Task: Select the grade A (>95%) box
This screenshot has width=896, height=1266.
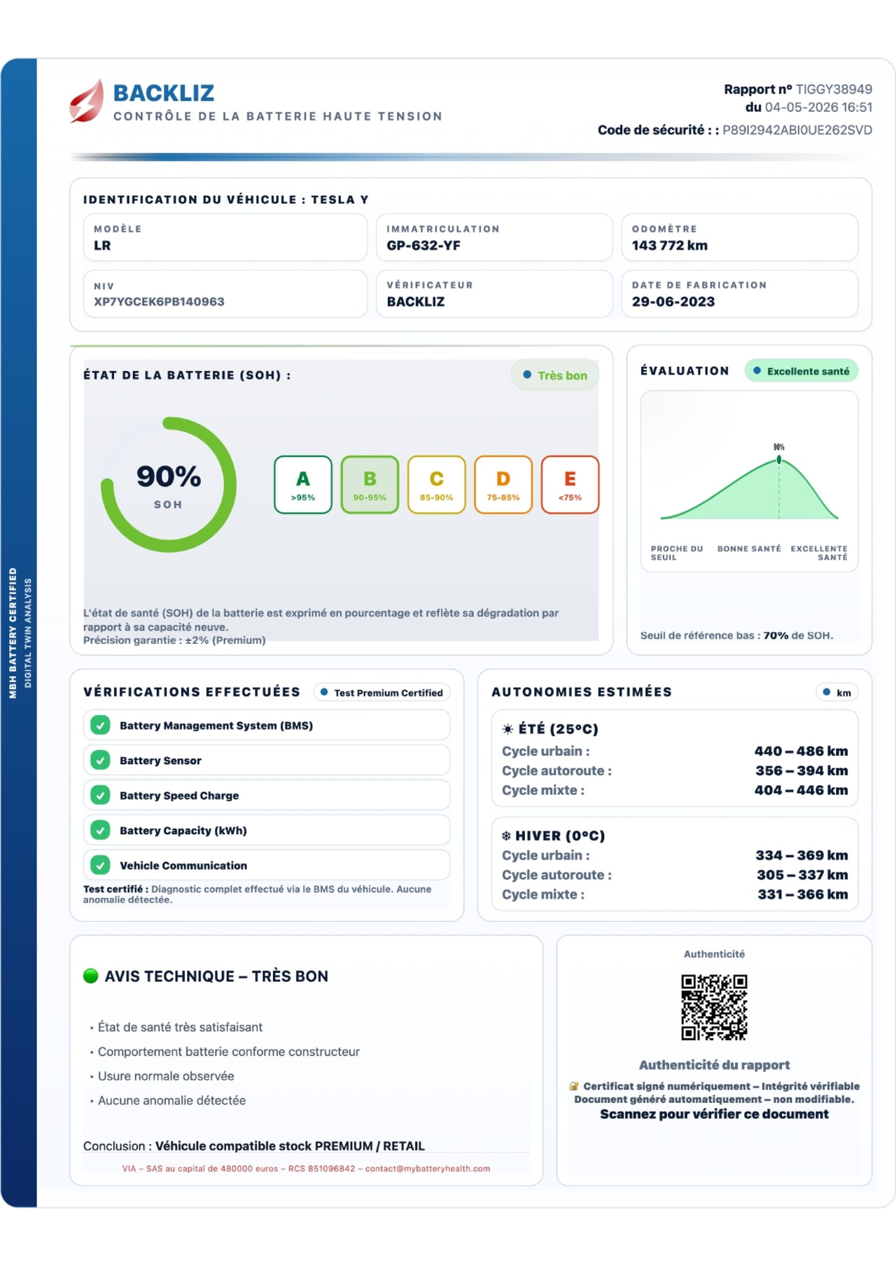Action: (x=303, y=484)
